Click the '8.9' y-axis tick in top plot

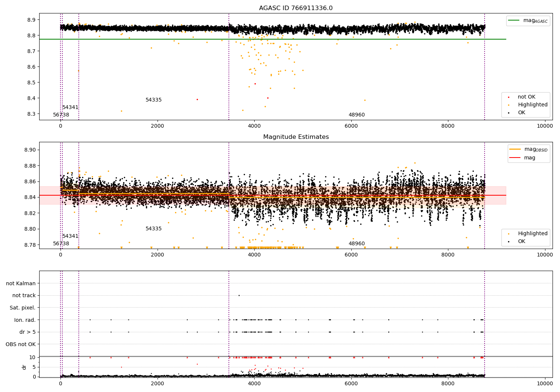(31, 20)
